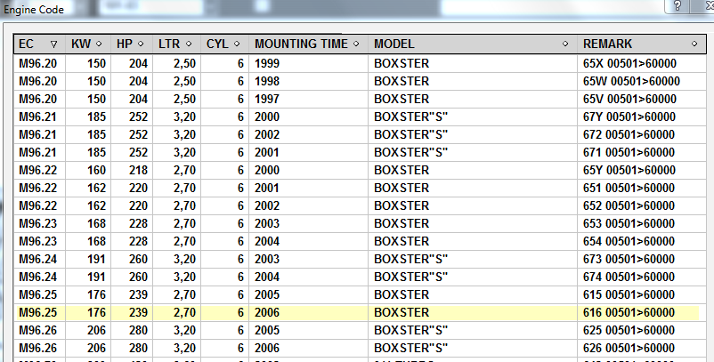Sort the CYL column via its diamond icon
The image size is (714, 362).
click(237, 44)
